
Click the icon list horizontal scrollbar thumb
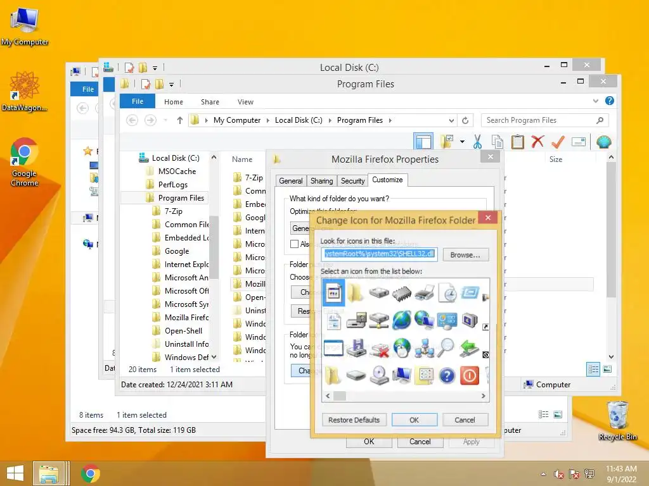[340, 396]
